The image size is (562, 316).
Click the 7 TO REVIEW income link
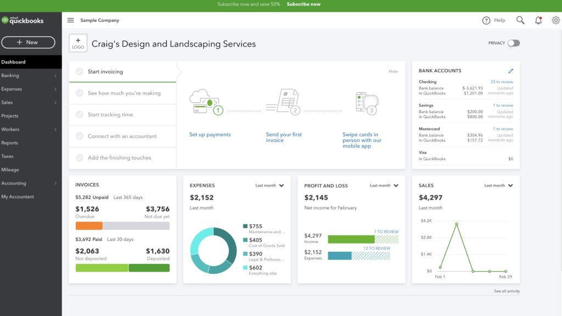coord(386,232)
